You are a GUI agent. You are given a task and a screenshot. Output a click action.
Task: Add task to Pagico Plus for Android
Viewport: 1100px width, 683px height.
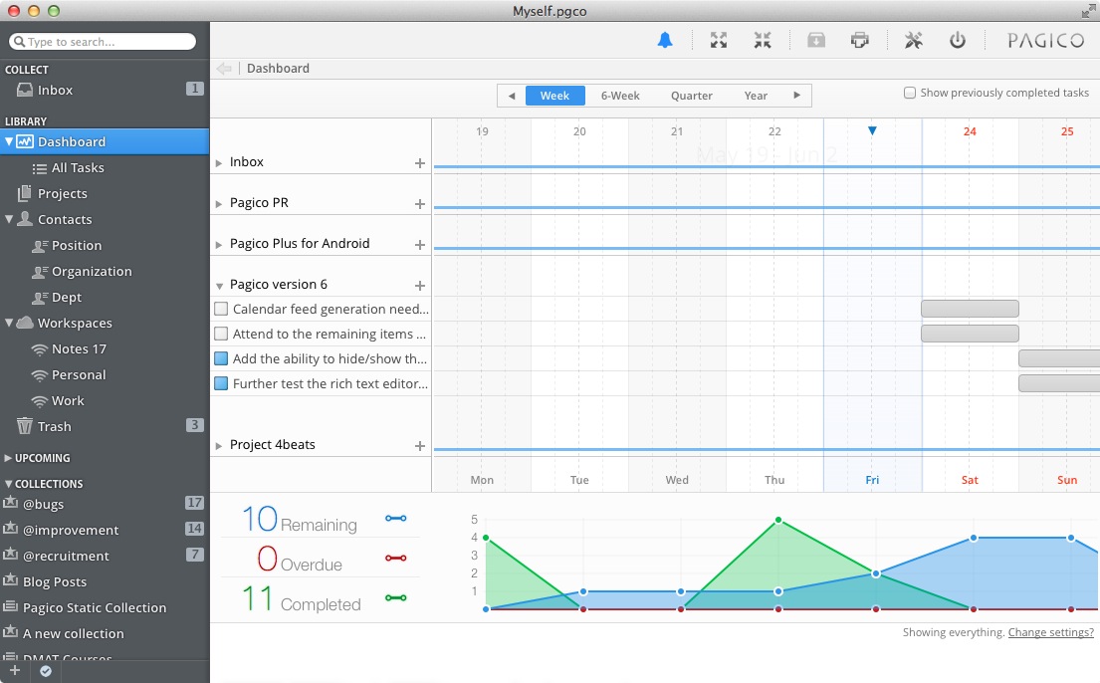419,244
